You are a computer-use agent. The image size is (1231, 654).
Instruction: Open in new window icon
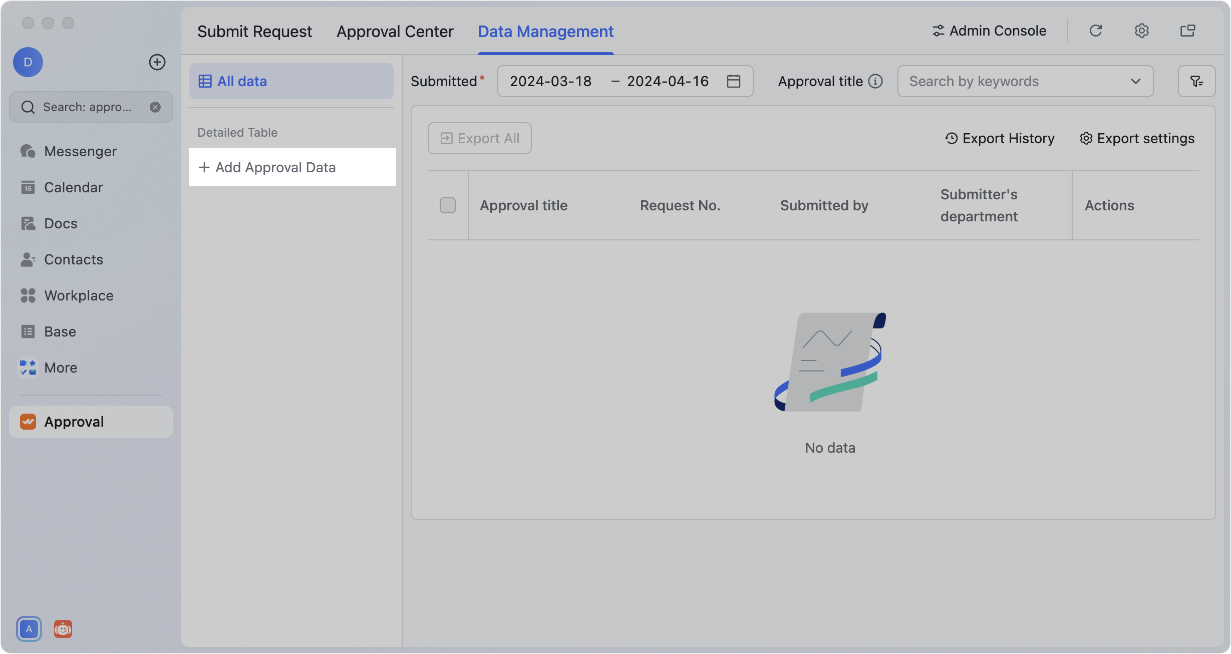tap(1188, 31)
